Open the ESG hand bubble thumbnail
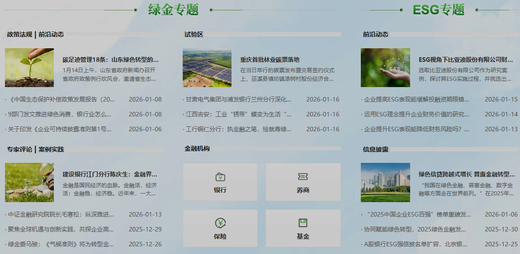Screen dimensions: 520x254 coord(385,68)
